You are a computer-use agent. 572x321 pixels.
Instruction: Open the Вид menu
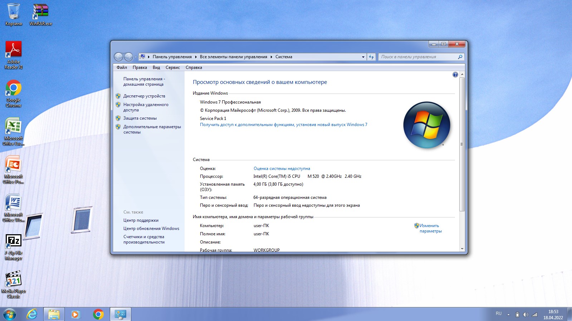click(x=156, y=67)
